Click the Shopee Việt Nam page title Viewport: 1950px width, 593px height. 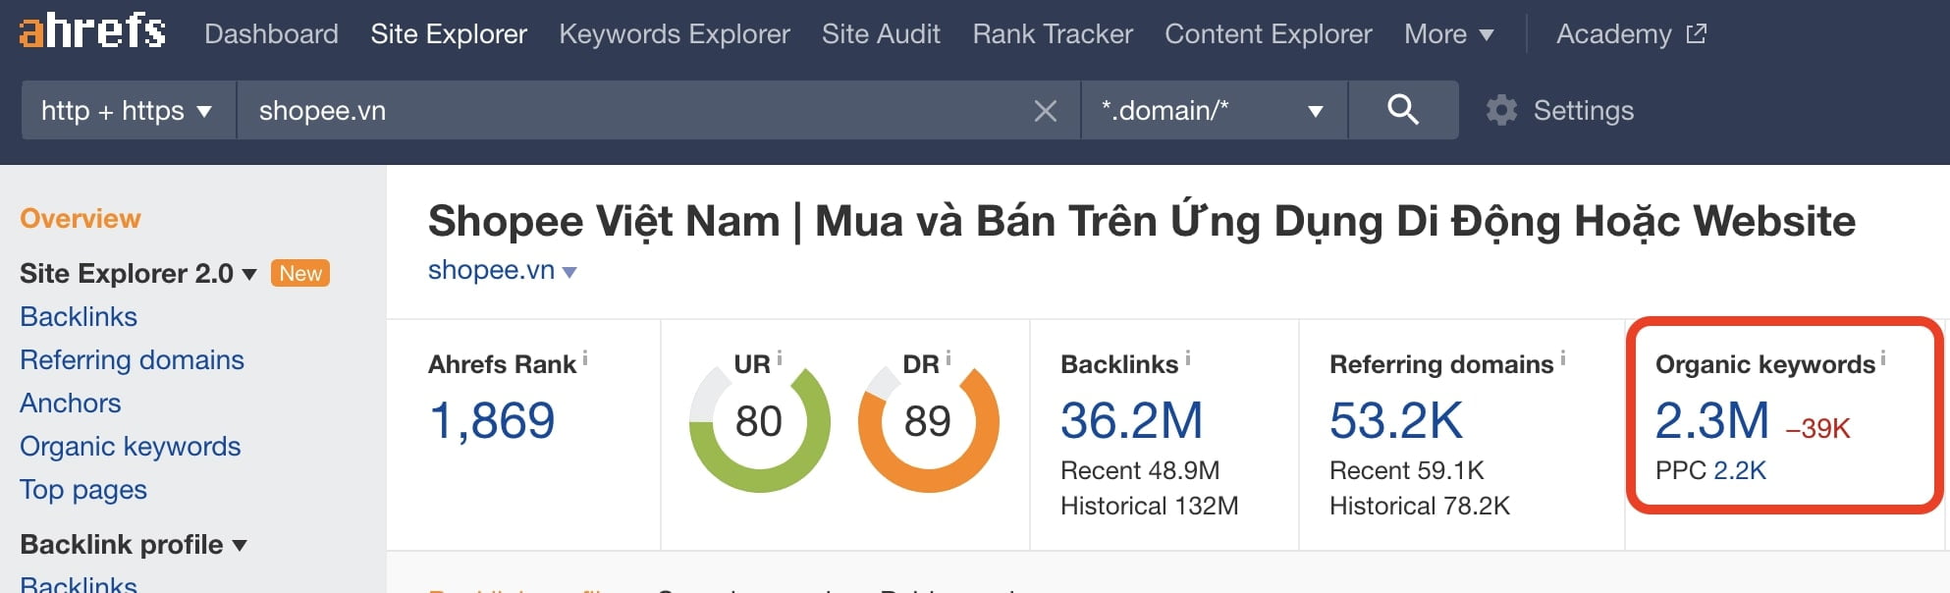point(1142,221)
